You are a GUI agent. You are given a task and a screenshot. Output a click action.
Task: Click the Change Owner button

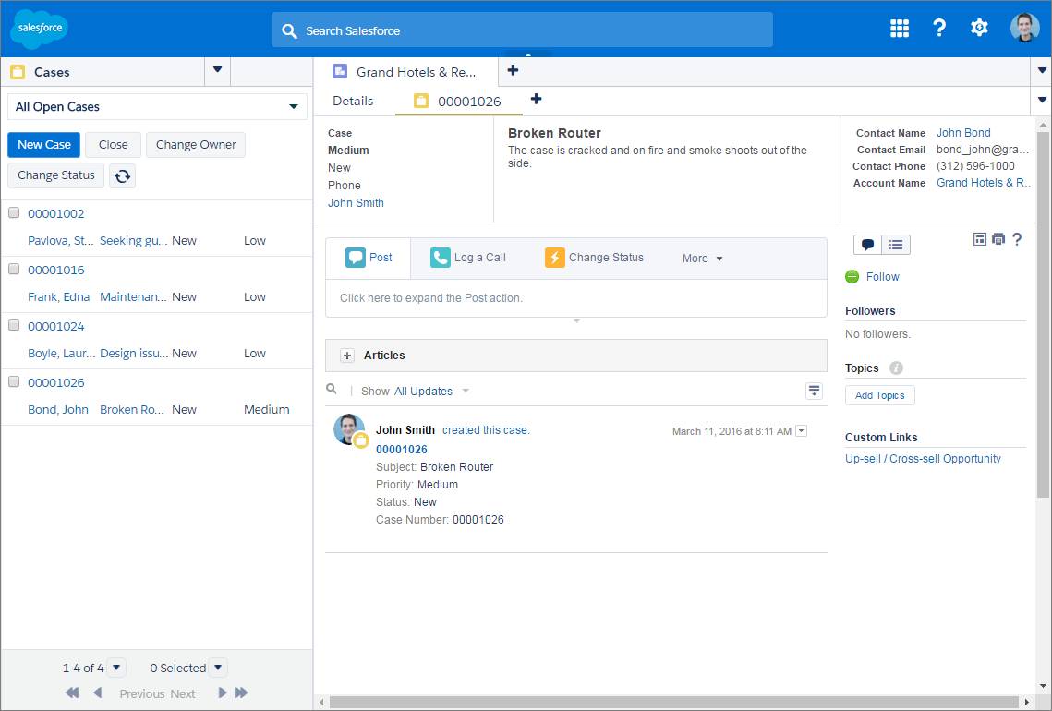196,144
